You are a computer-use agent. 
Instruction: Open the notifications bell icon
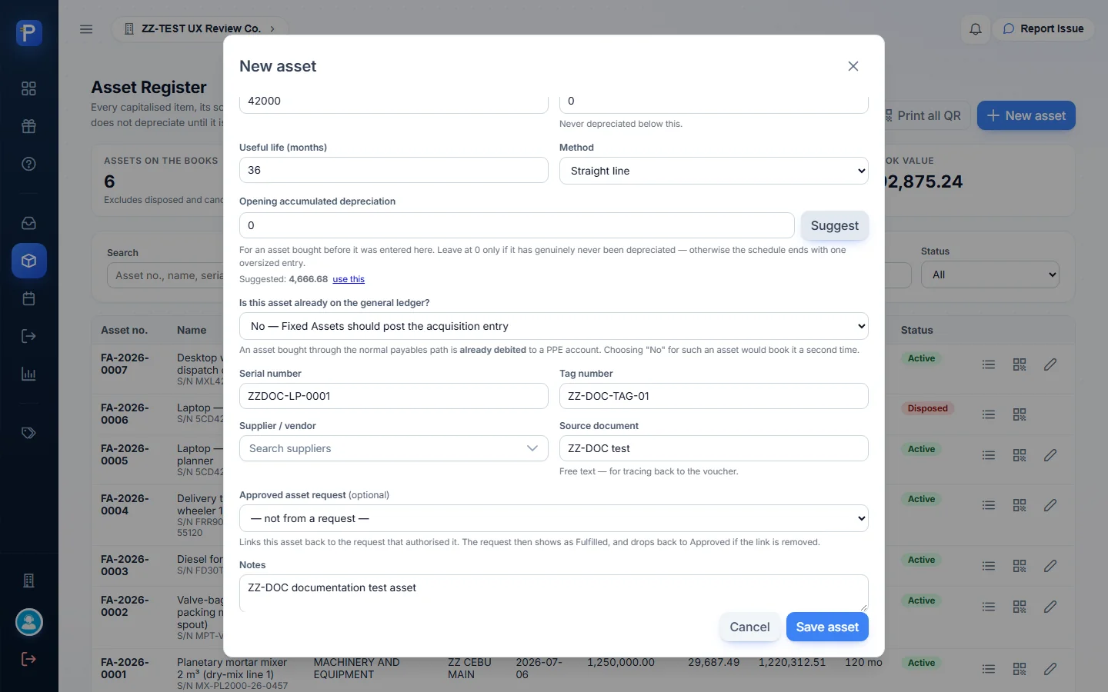pos(975,29)
